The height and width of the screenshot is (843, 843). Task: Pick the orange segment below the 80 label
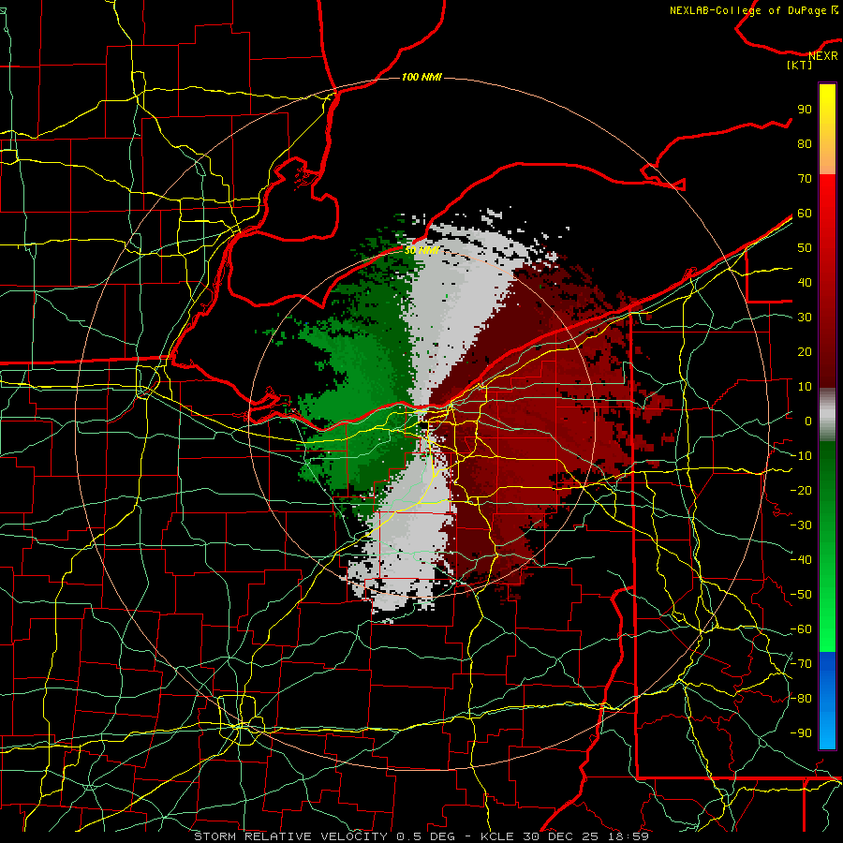pos(827,160)
